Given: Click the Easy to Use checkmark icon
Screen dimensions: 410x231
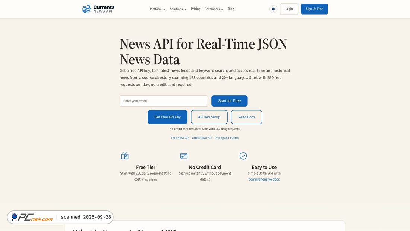Looking at the screenshot, I should (243, 156).
